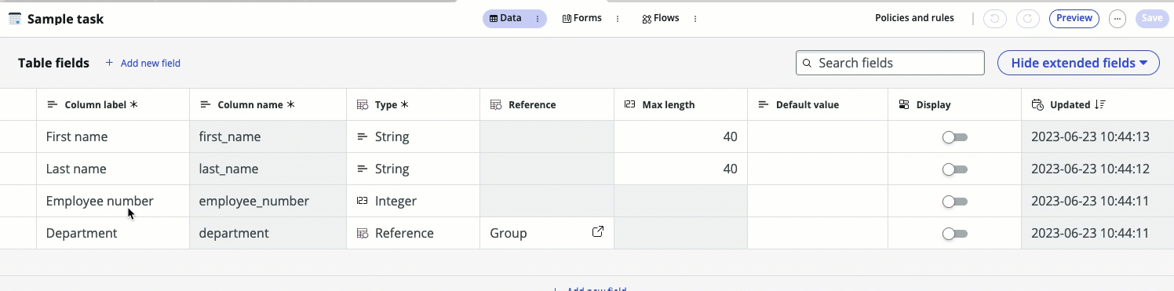
Task: Open the Forms tab options menu
Action: (x=618, y=19)
